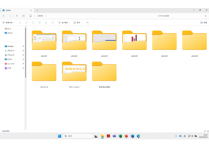The width and height of the screenshot is (209, 155).
Task: Open ダウンロード in the sidebar
Action: pyautogui.click(x=11, y=51)
